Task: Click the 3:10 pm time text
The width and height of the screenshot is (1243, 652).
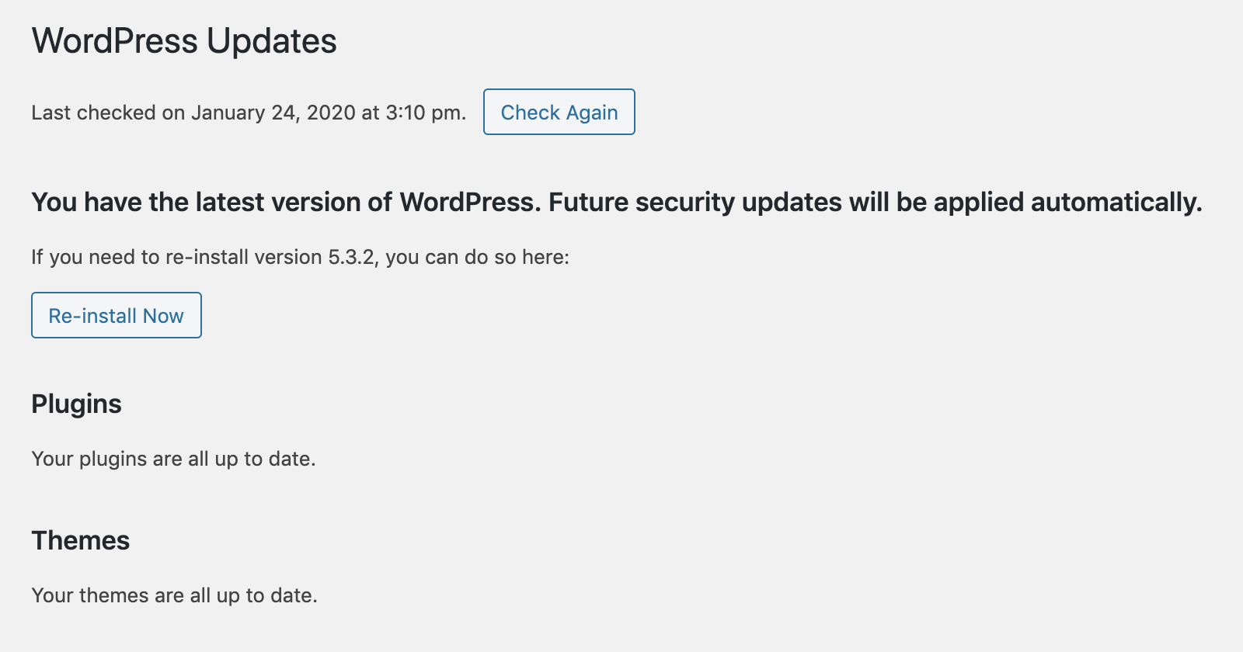Action: 426,113
